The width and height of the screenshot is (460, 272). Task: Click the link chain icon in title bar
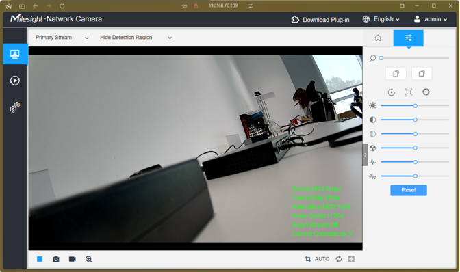click(185, 6)
